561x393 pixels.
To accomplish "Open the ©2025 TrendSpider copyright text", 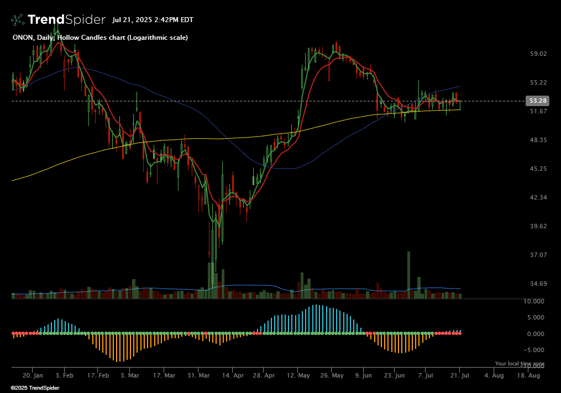I will click(x=35, y=388).
